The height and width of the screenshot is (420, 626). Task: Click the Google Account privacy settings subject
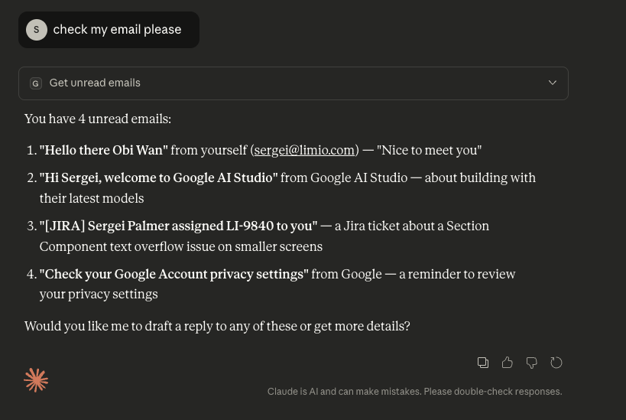point(174,275)
